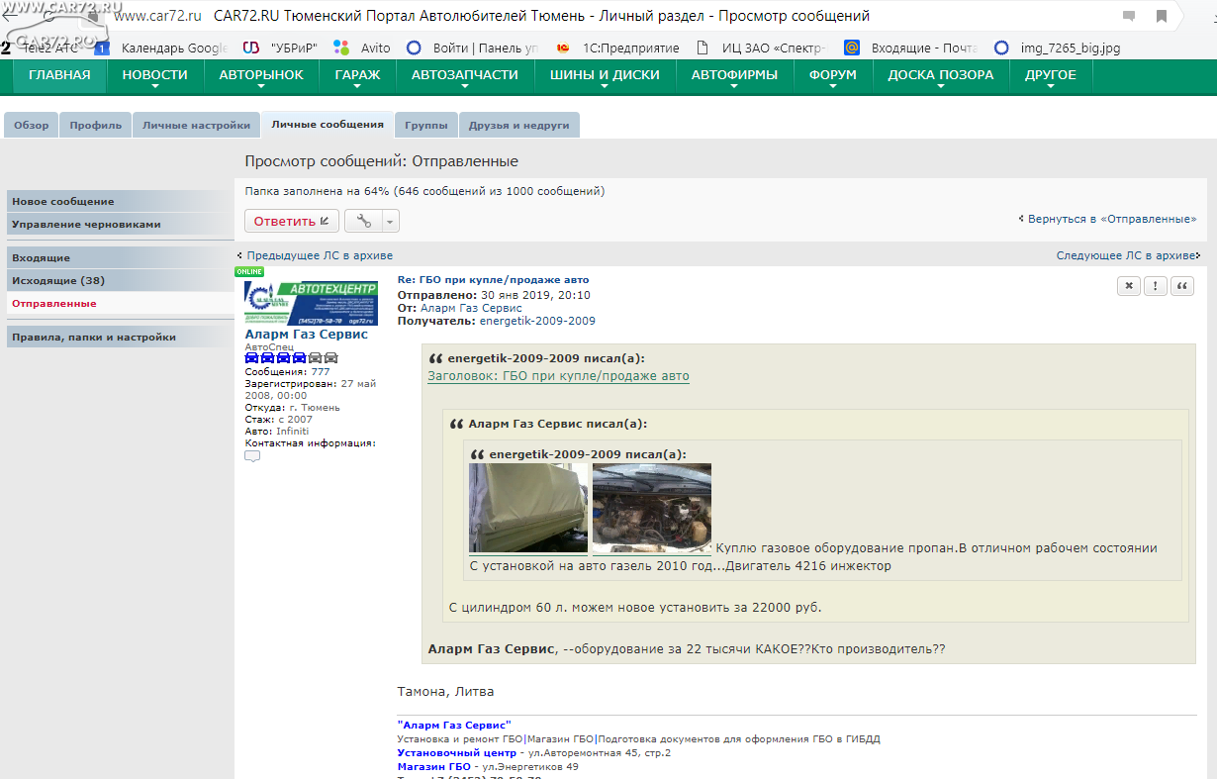Go to ГЛАВНАЯ in the green menu

[x=59, y=75]
